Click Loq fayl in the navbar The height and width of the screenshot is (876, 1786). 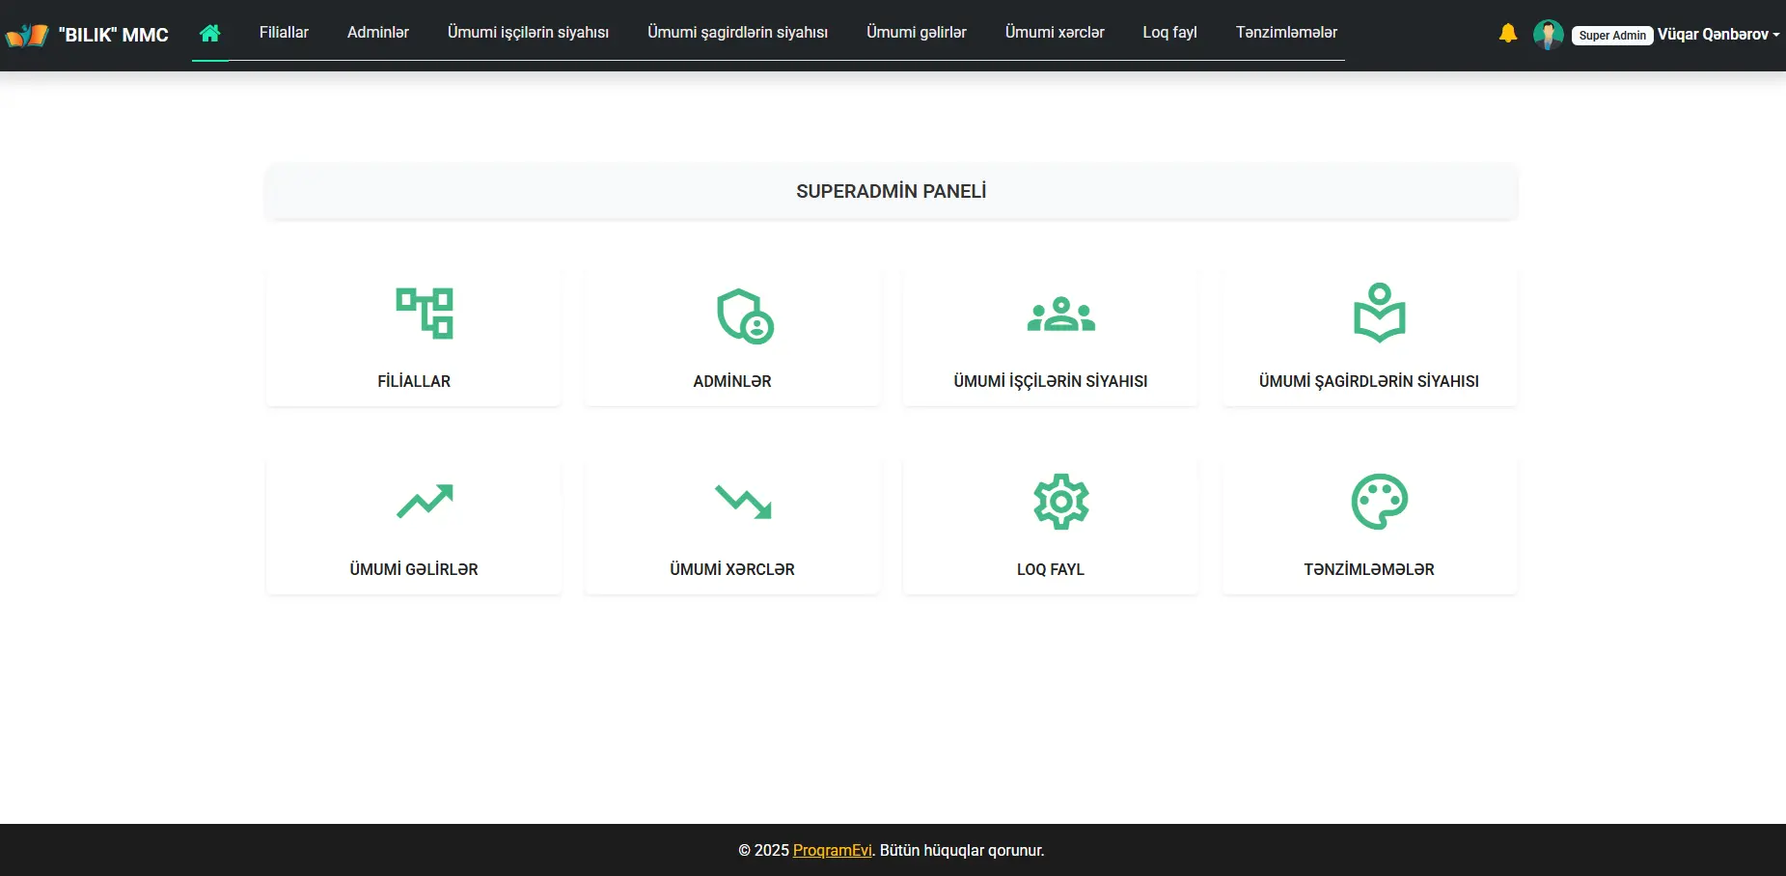coord(1169,33)
